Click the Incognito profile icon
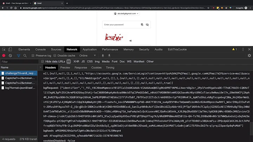Image resolution: width=253 pixels, height=142 pixels. coord(246,8)
